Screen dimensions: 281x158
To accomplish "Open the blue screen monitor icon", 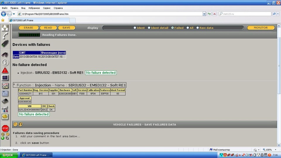I will click(x=5, y=78).
